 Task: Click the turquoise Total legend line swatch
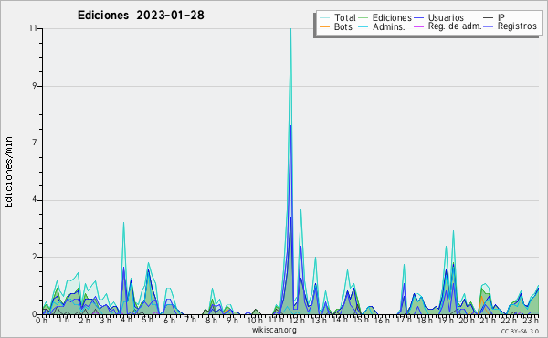point(324,18)
